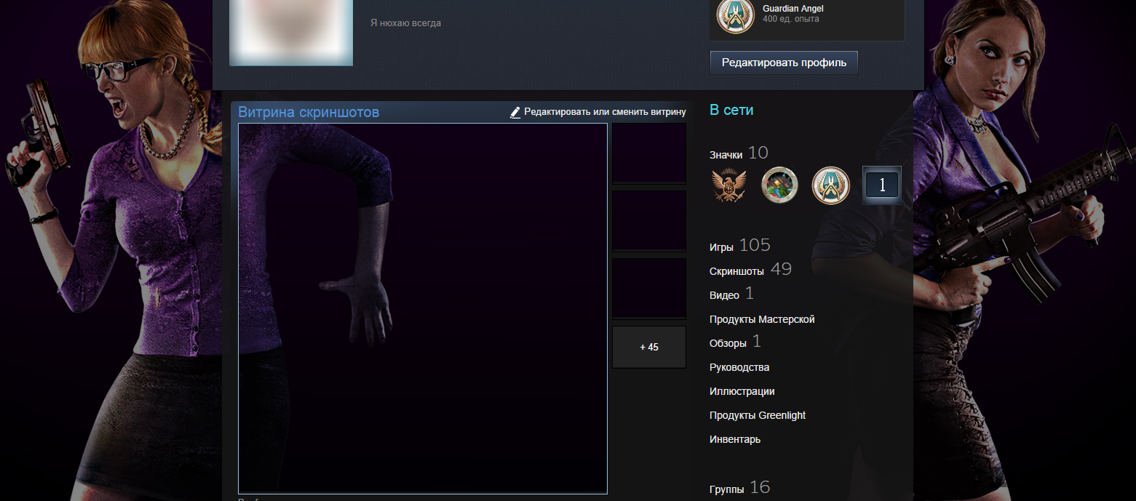1136x501 pixels.
Task: Open the Значки badges section
Action: click(726, 155)
